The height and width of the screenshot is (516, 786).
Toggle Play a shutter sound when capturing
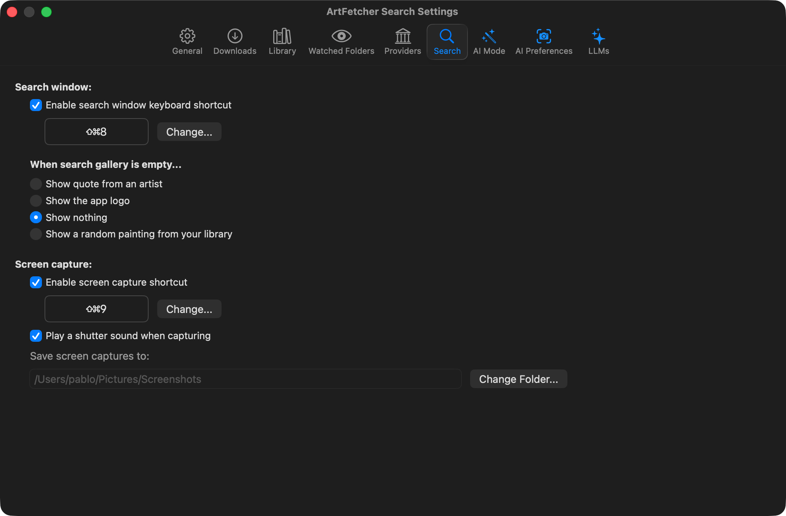coord(36,336)
